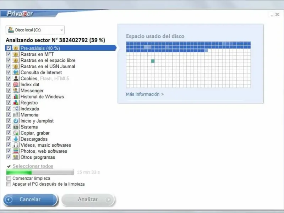The width and height of the screenshot is (284, 213).
Task: Click headphones icon for Videos, music softwares
Action: pyautogui.click(x=16, y=145)
